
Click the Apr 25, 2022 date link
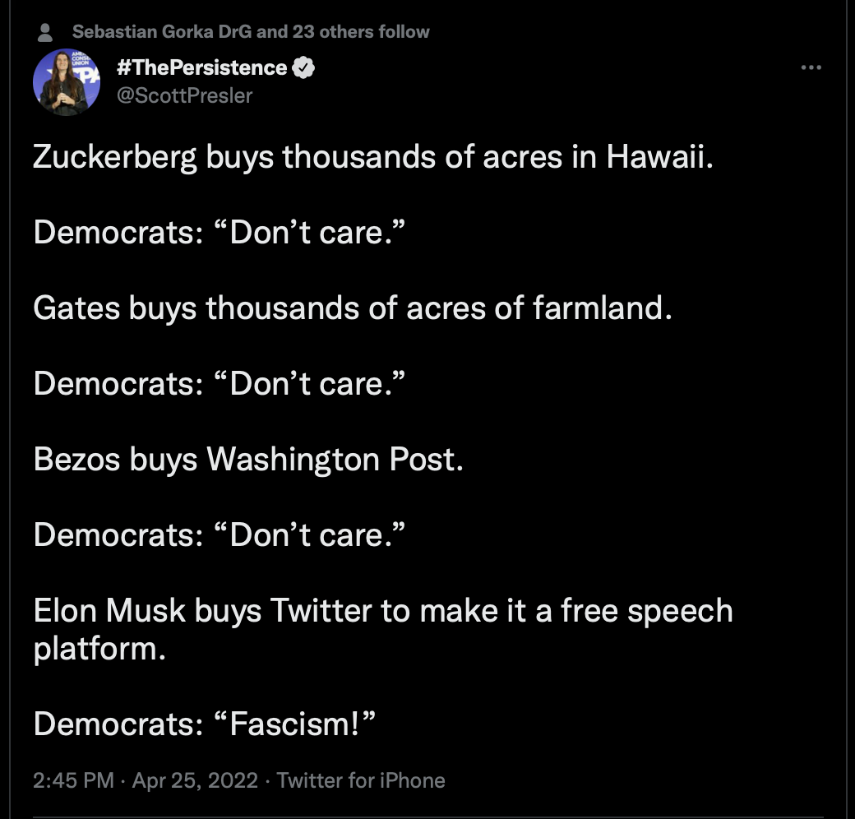point(195,780)
